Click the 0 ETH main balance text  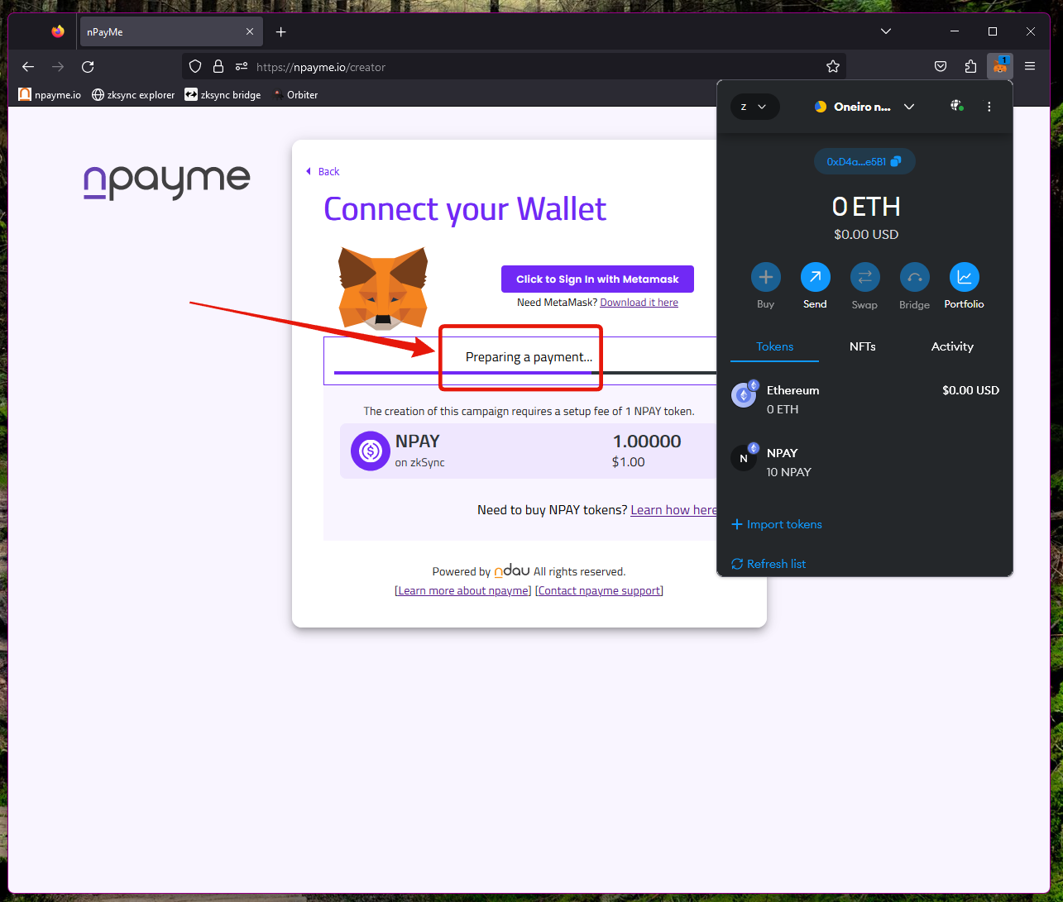point(866,207)
